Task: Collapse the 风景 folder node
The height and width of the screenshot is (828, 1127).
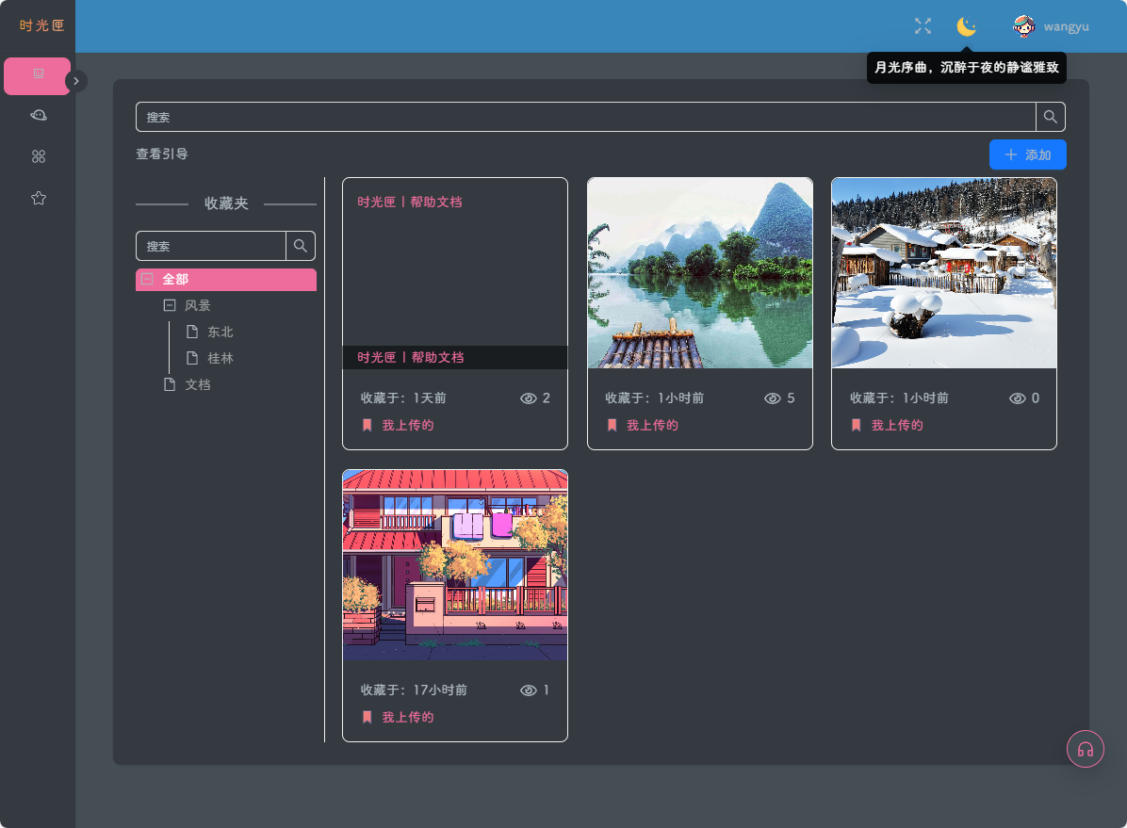Action: pos(170,305)
